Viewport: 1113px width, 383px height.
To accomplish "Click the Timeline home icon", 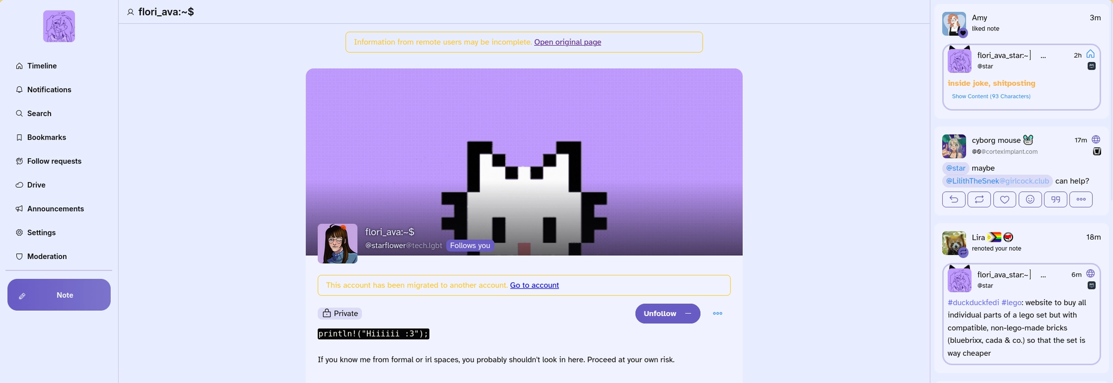I will click(19, 66).
